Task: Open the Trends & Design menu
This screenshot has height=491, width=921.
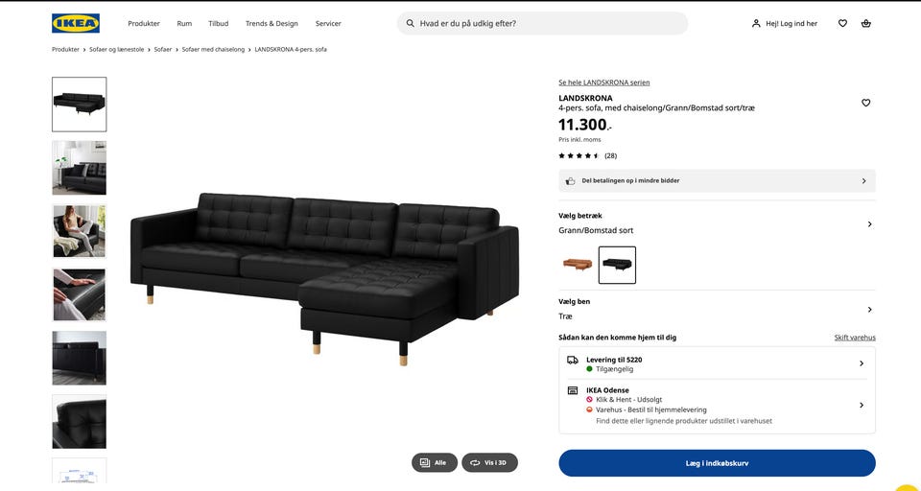Action: tap(272, 23)
